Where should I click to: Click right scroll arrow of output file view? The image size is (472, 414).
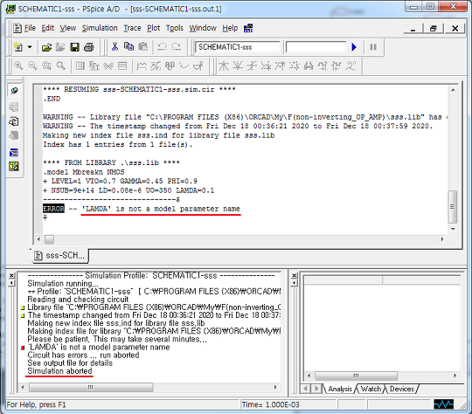[442, 239]
